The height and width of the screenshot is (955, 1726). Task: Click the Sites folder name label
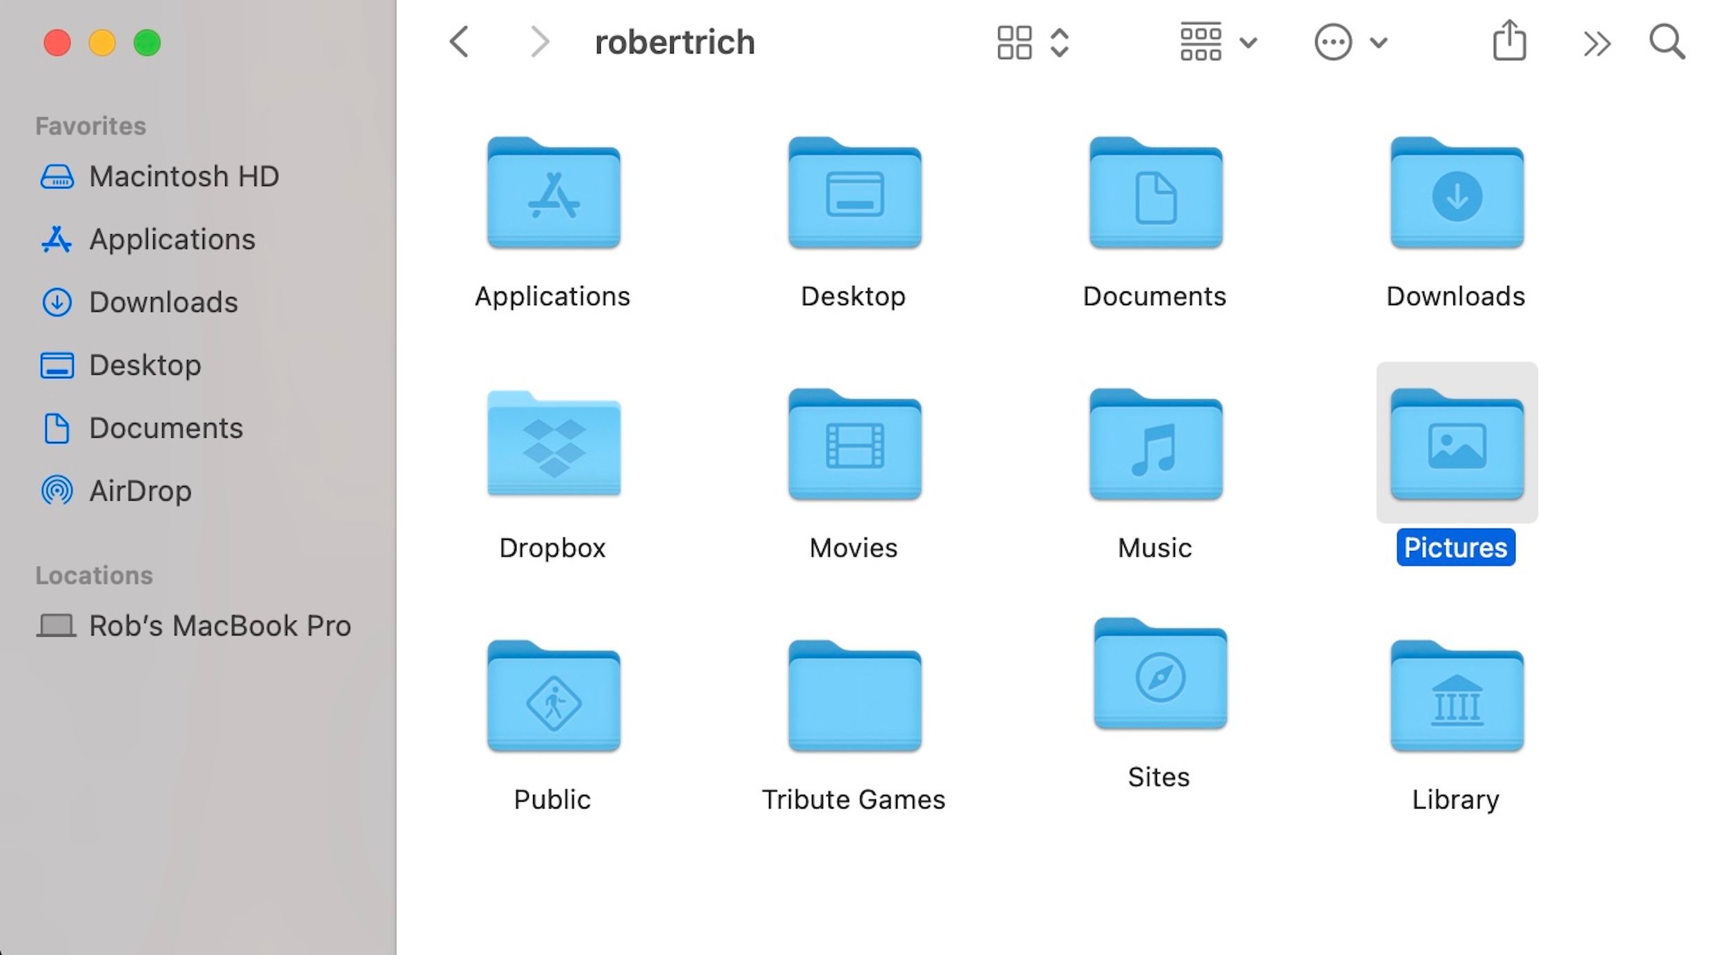(x=1158, y=778)
